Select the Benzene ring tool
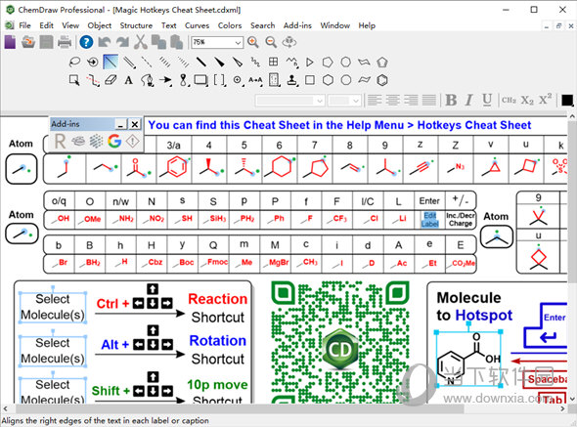 click(x=382, y=80)
